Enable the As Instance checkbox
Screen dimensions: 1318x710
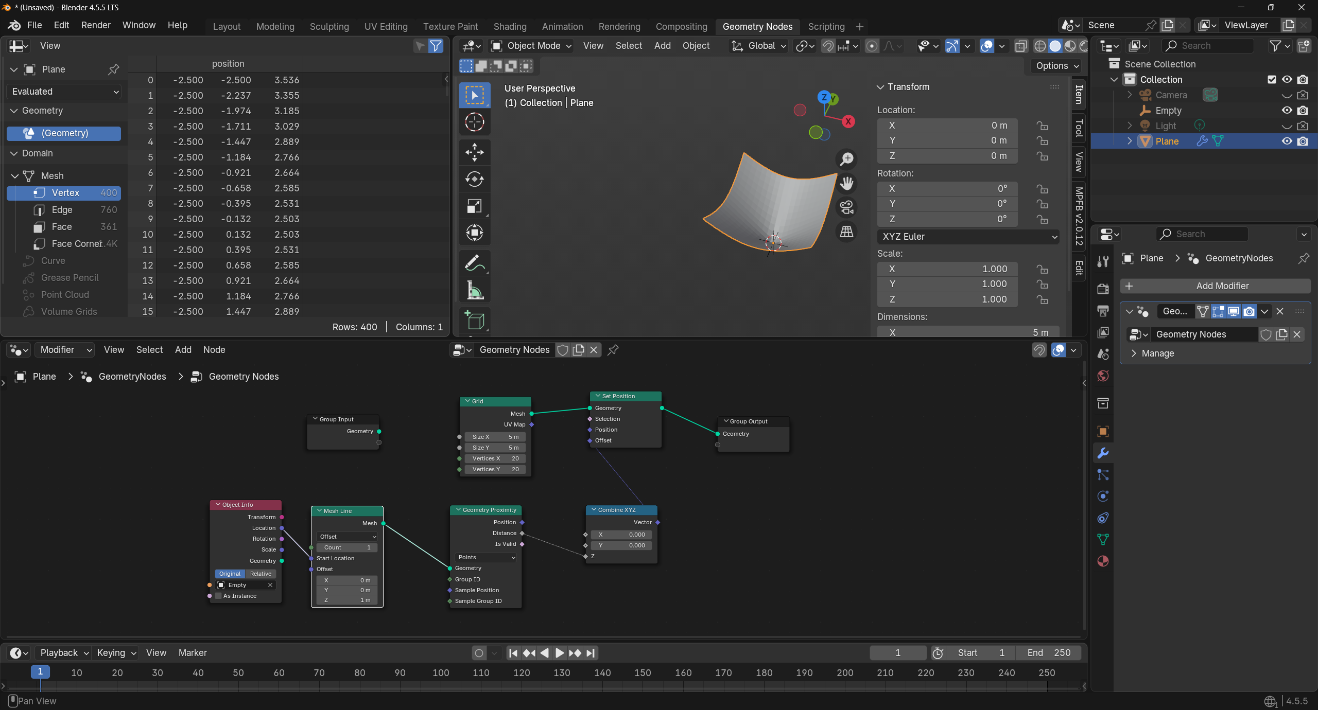point(219,596)
